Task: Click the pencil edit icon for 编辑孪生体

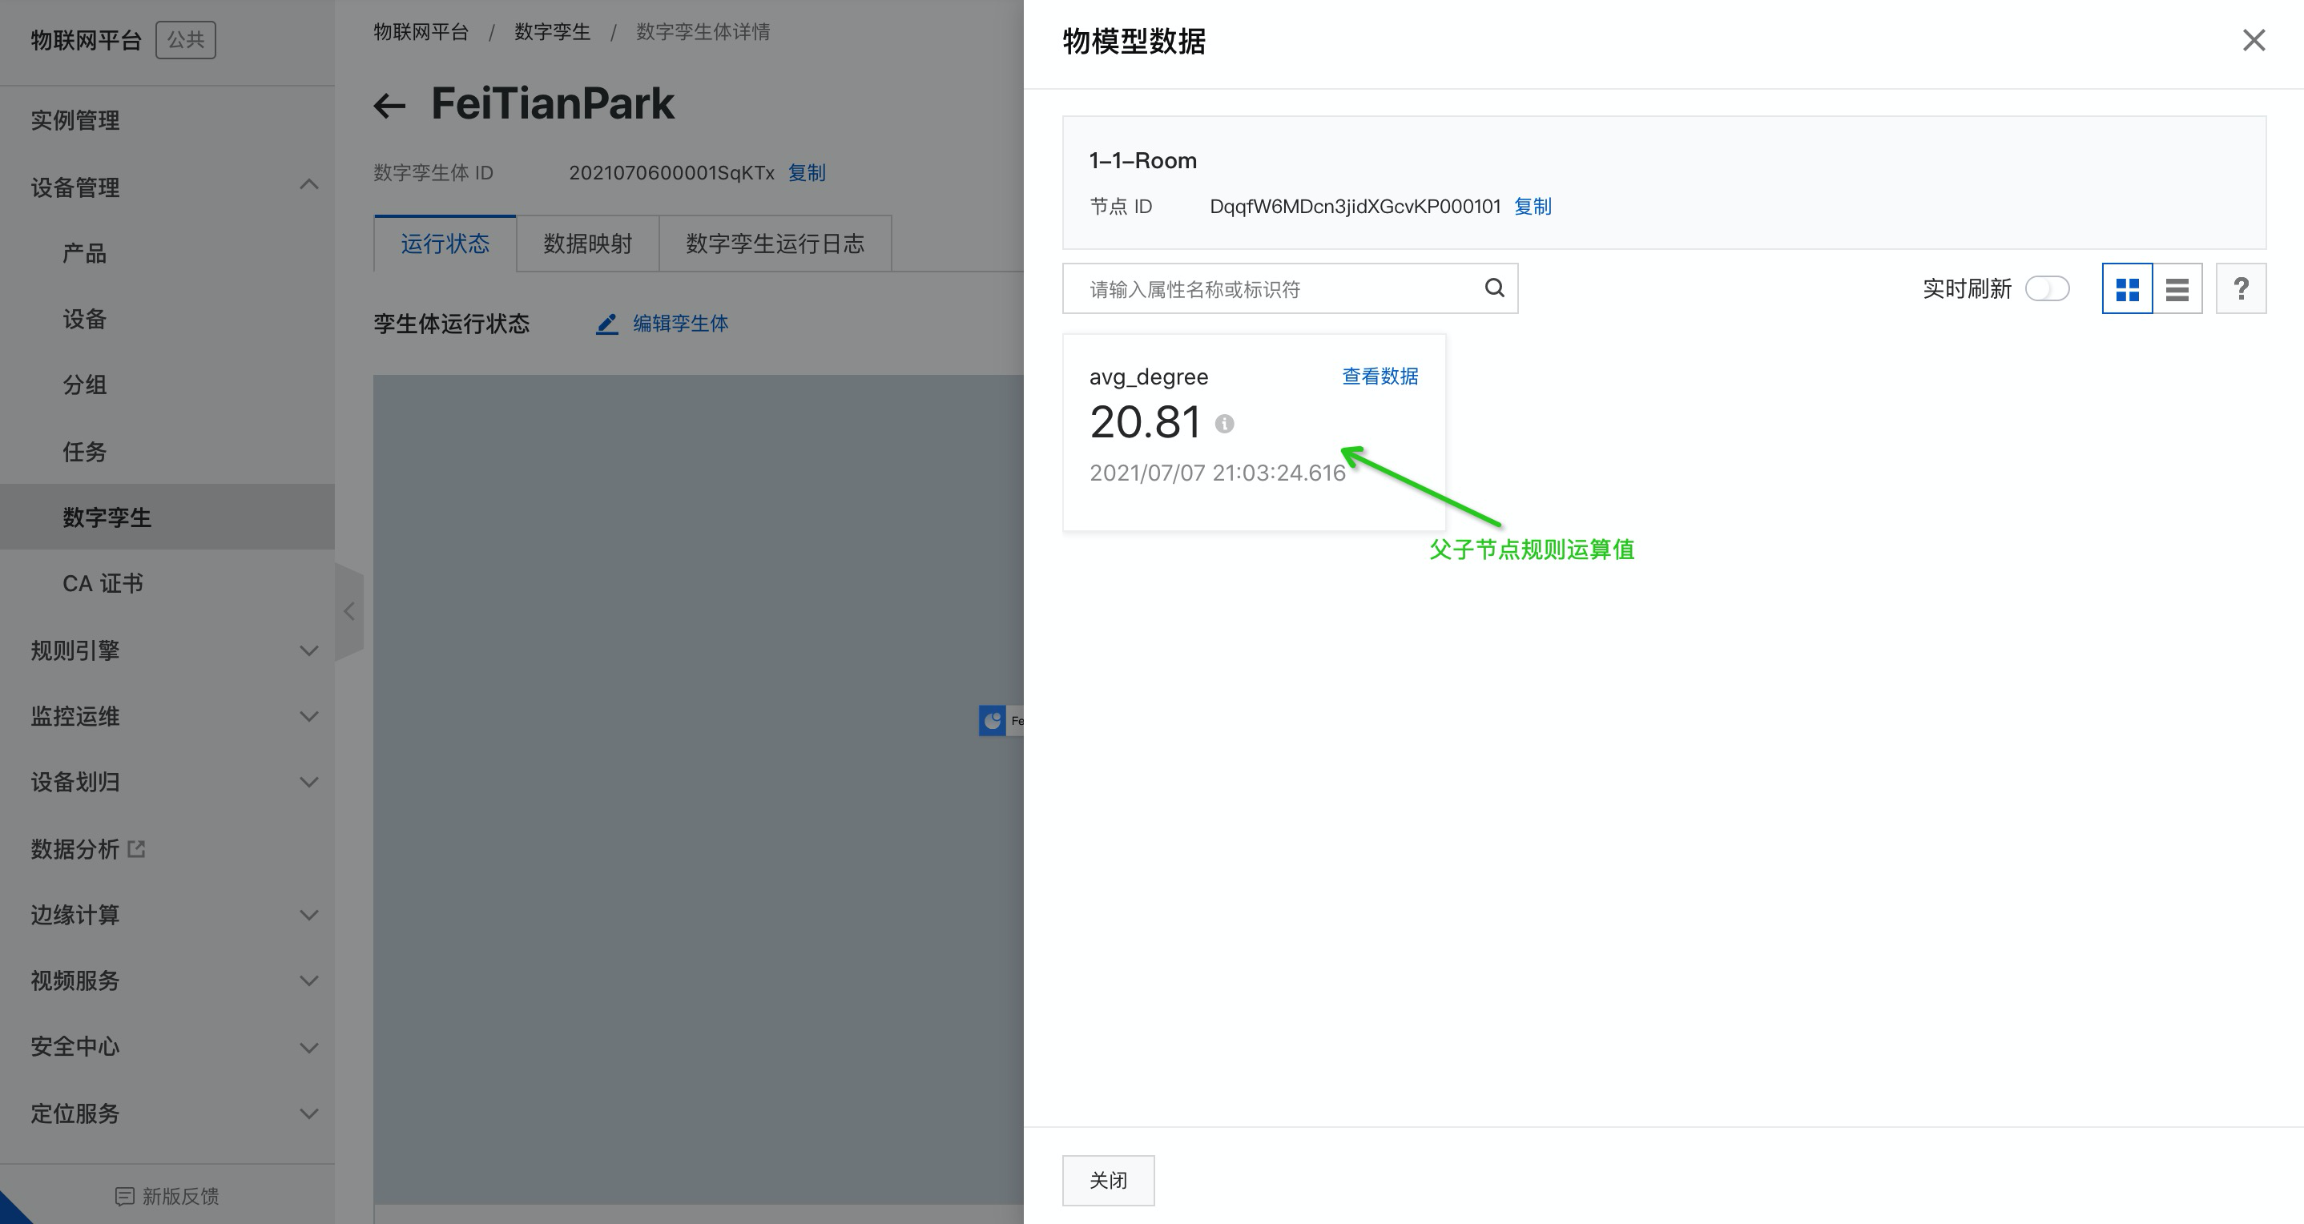Action: click(607, 324)
